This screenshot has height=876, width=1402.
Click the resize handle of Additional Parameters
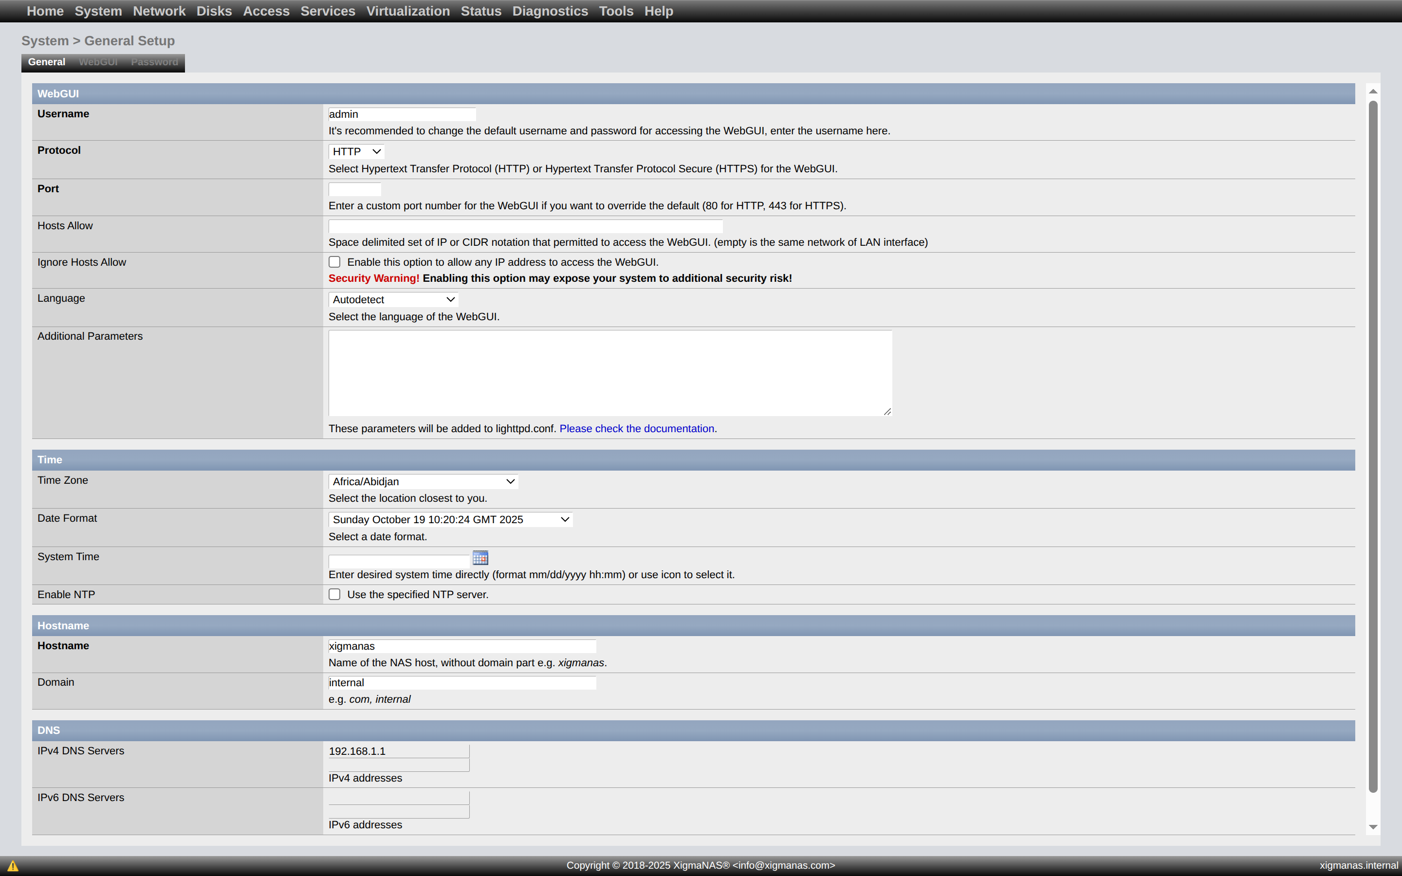887,411
